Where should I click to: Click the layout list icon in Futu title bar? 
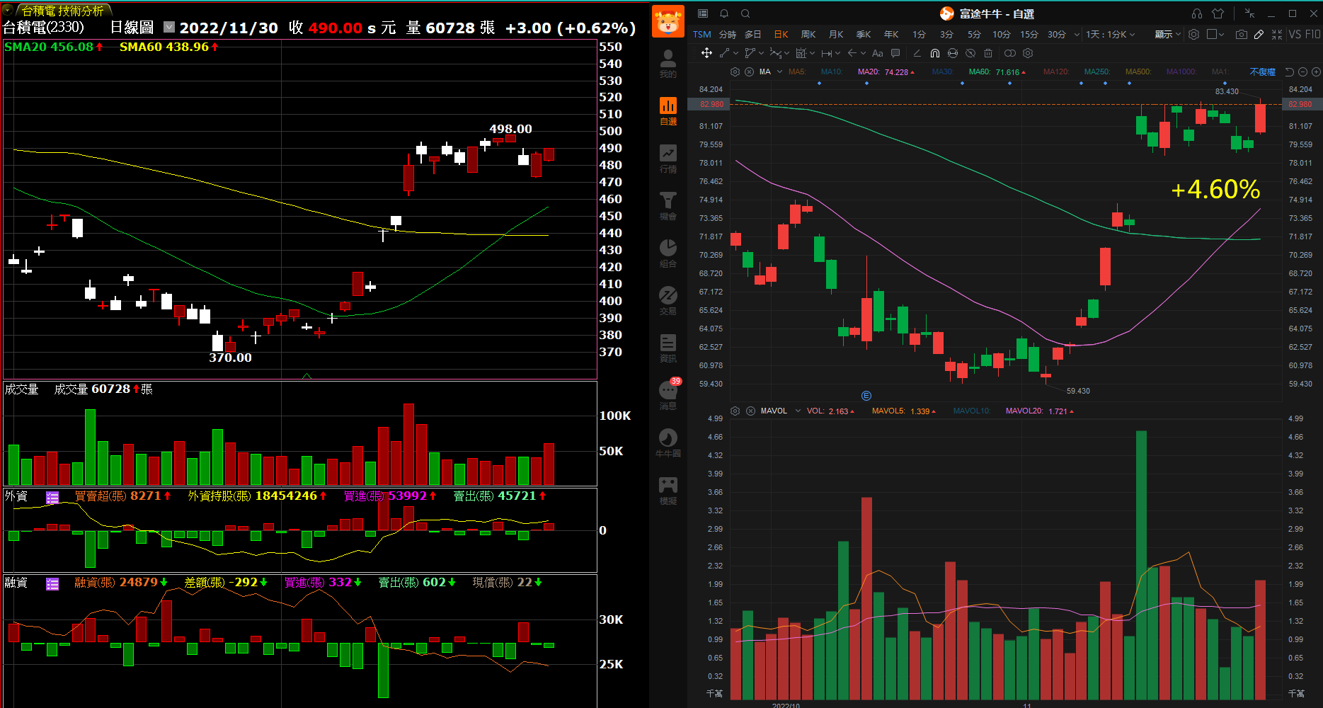pos(703,13)
